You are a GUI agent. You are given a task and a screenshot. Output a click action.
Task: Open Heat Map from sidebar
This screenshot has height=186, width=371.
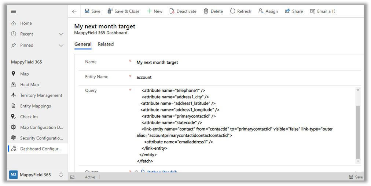coord(29,85)
